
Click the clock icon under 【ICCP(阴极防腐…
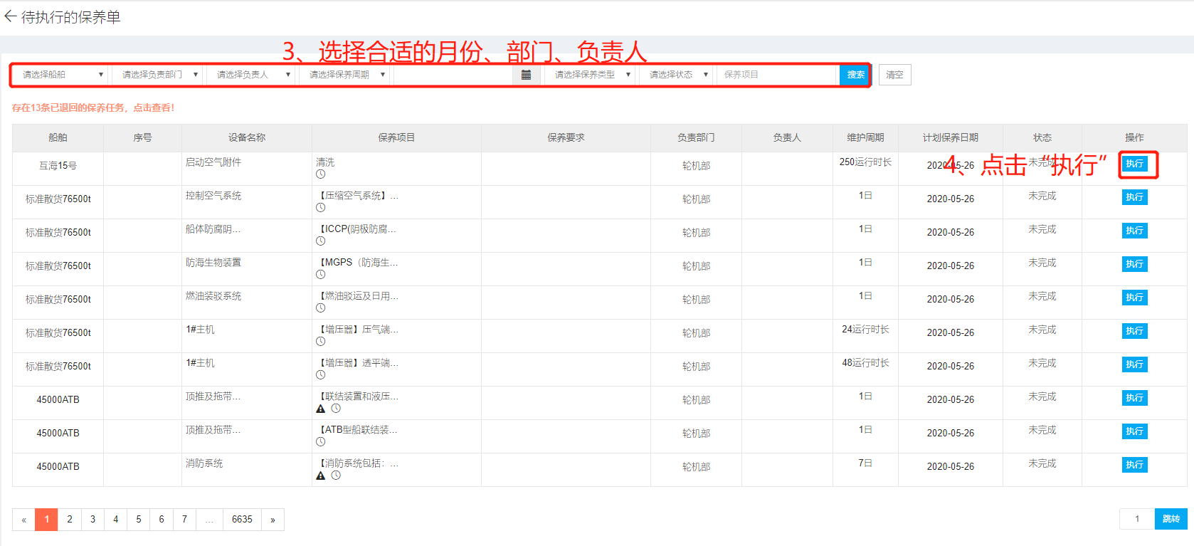[x=321, y=241]
